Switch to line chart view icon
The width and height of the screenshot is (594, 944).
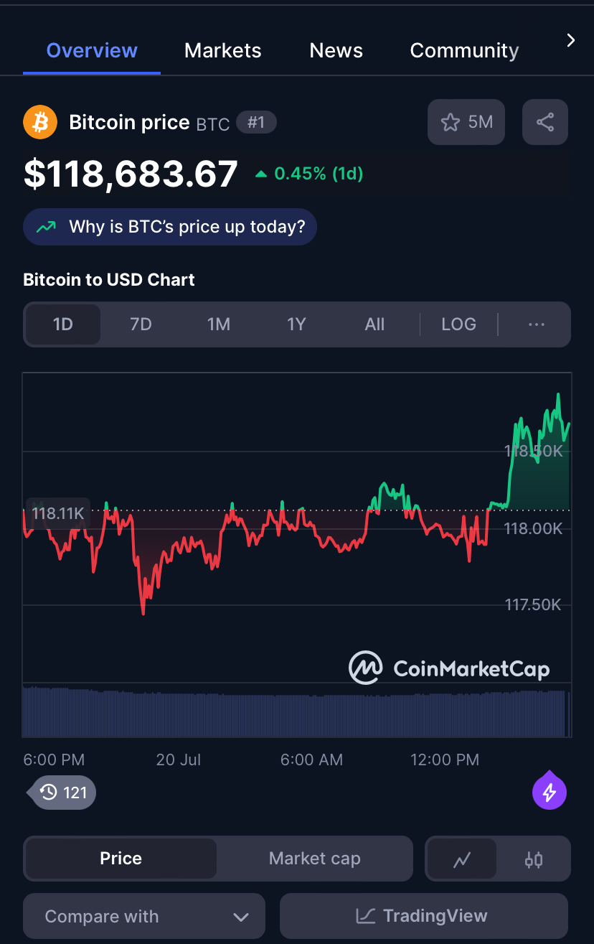(x=462, y=859)
